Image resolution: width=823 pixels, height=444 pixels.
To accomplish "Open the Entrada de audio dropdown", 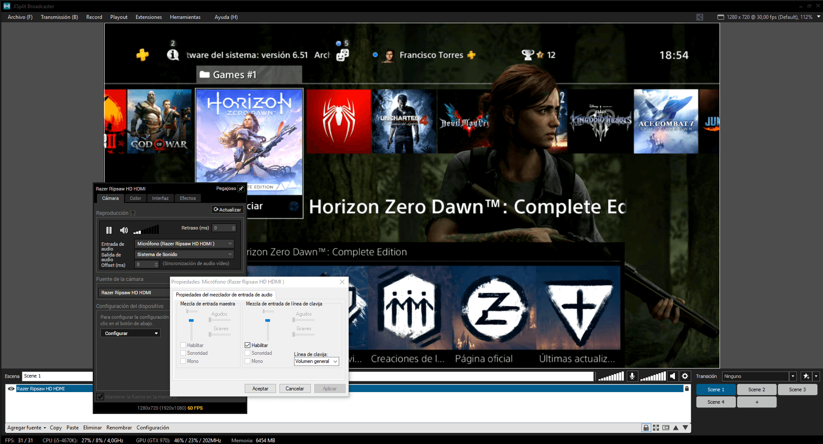I will click(x=184, y=244).
